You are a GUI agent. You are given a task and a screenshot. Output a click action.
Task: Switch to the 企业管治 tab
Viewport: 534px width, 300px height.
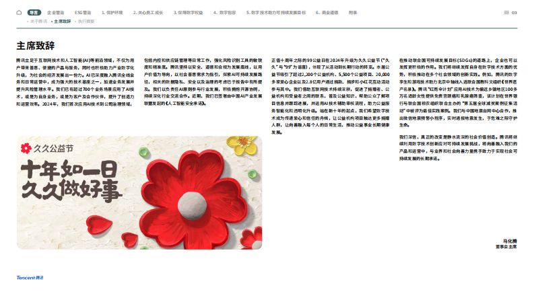tap(57, 12)
